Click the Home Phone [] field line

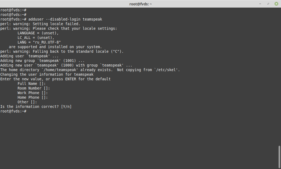32,97
